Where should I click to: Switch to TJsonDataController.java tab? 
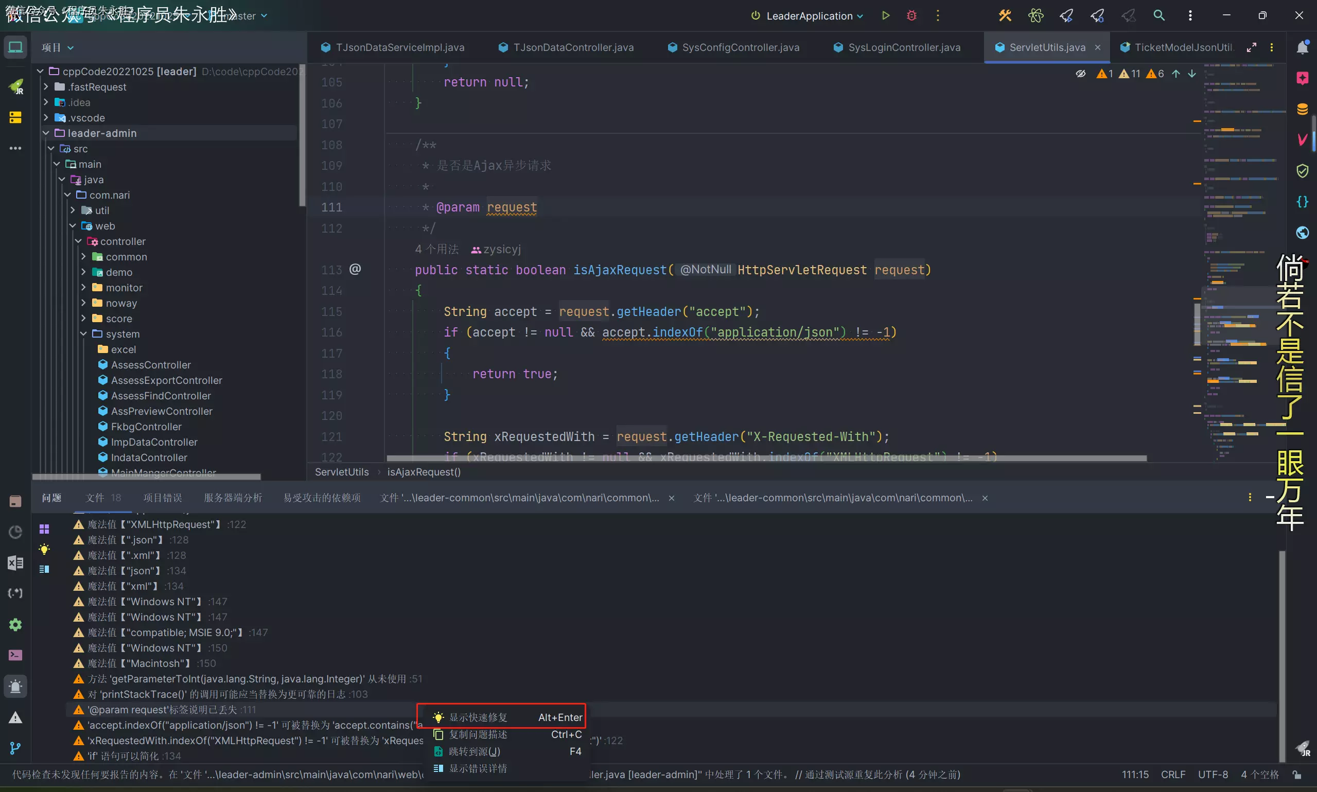(x=573, y=47)
